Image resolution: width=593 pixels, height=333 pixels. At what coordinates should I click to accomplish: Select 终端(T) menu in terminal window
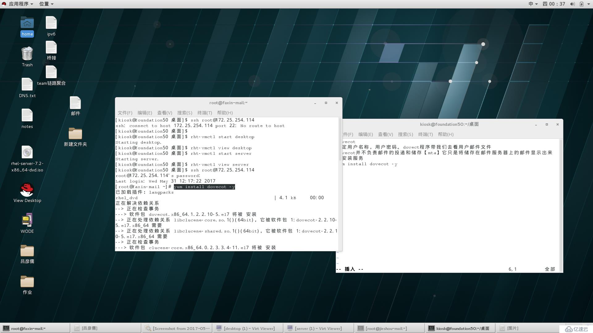[203, 113]
